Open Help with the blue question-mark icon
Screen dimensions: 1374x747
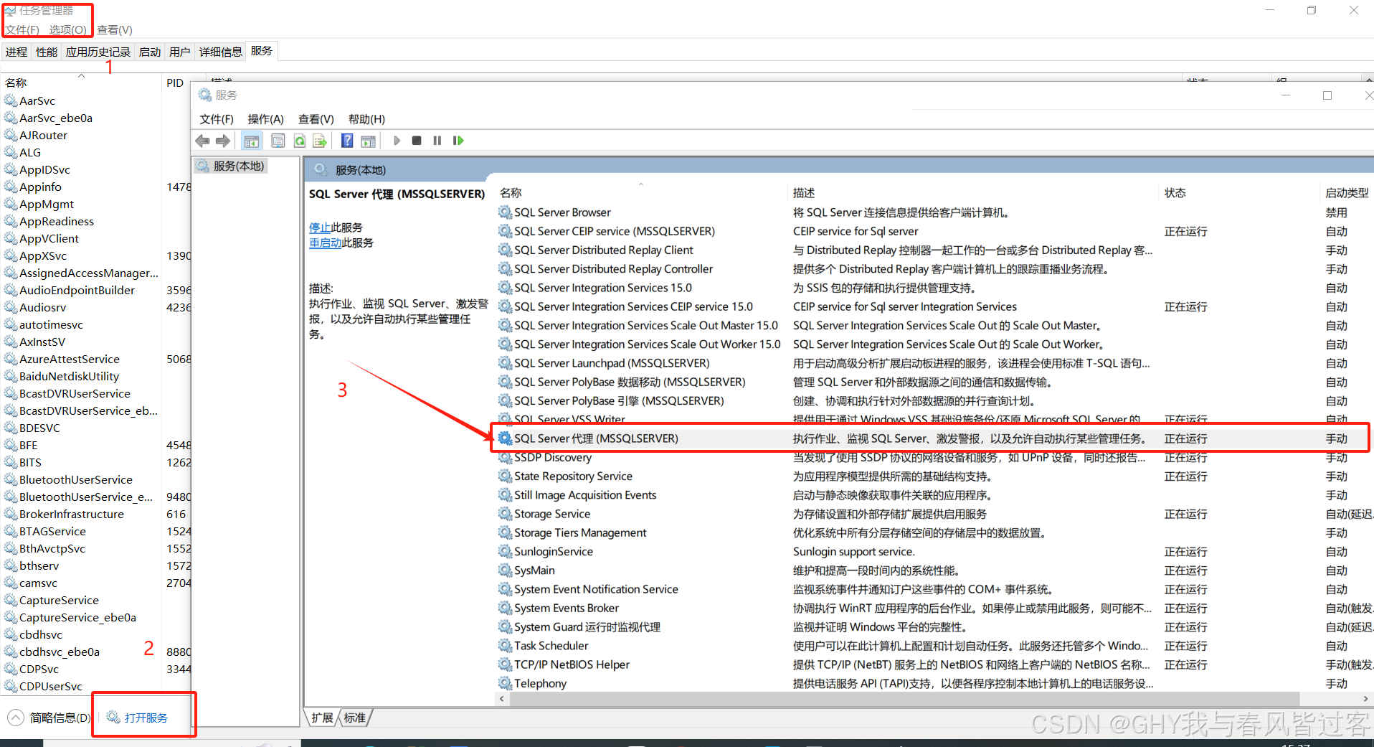click(347, 141)
